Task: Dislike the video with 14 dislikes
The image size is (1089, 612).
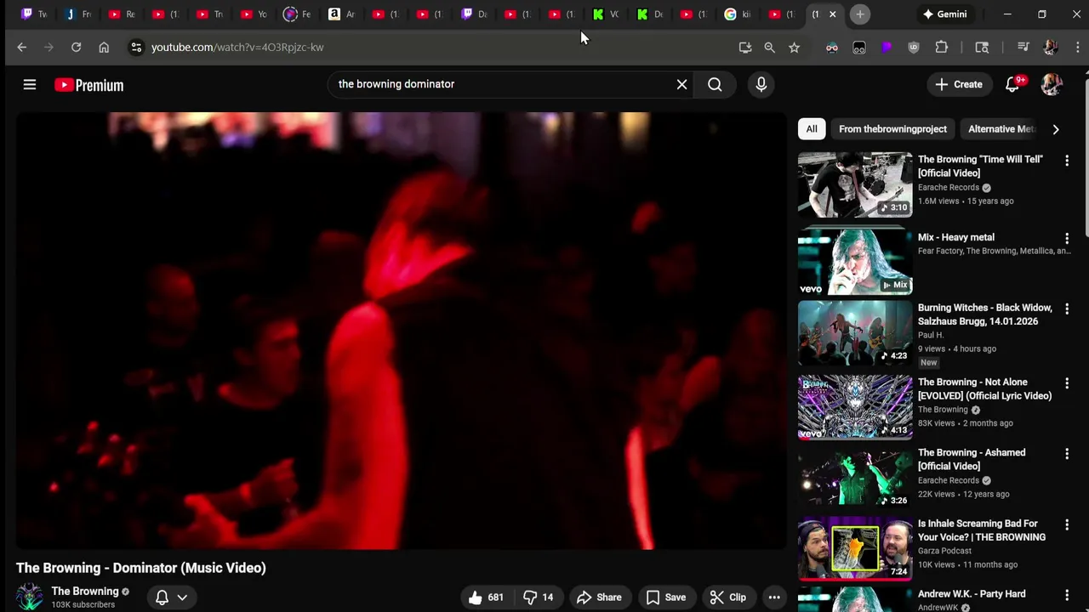Action: pos(539,598)
